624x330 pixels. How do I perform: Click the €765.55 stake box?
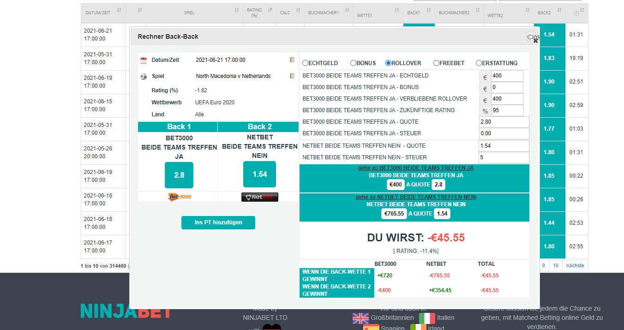point(394,214)
